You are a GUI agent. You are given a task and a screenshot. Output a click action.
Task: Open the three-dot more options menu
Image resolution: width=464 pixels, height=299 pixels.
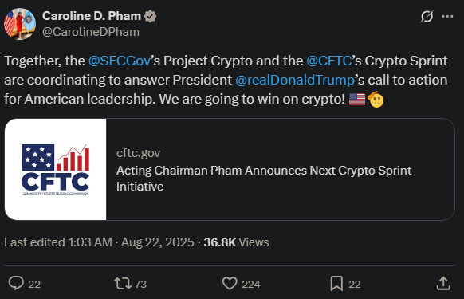click(x=447, y=16)
